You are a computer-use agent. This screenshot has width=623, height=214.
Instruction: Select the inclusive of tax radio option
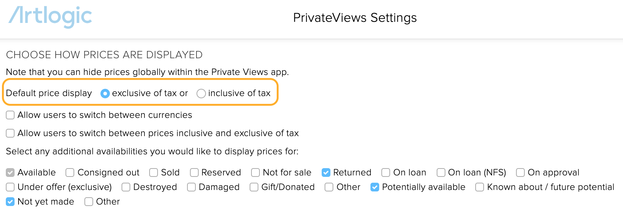tap(201, 94)
